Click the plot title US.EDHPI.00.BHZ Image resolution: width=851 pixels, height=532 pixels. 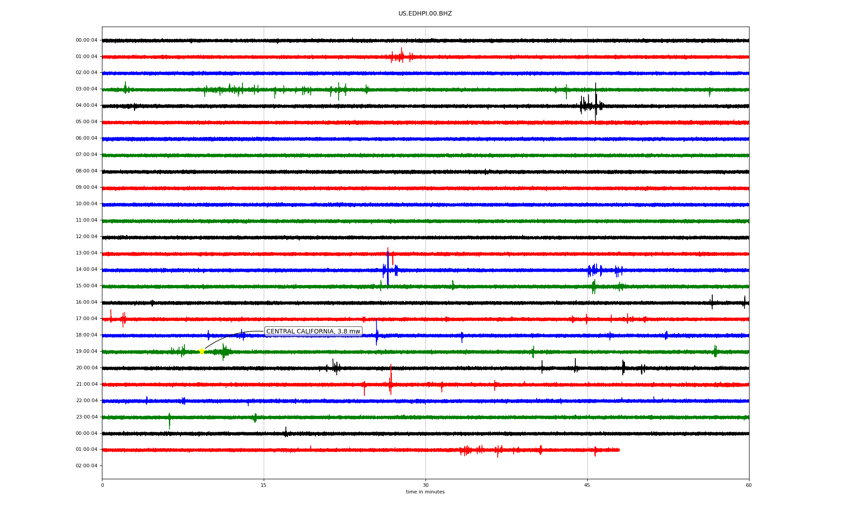(x=425, y=14)
